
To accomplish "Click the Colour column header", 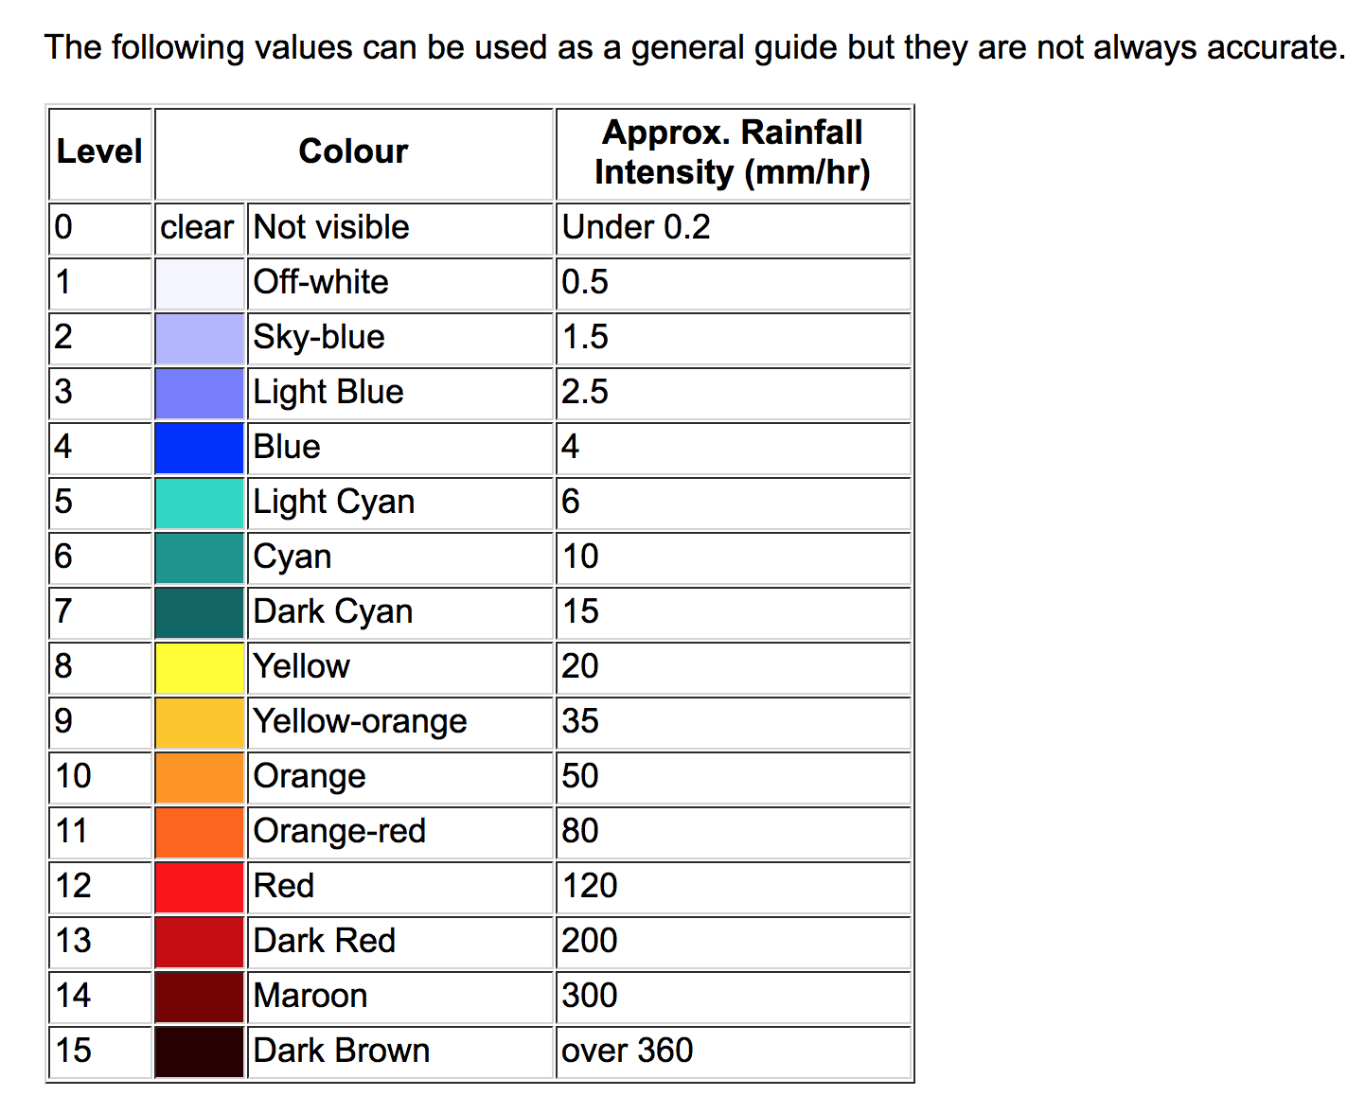I will [354, 153].
